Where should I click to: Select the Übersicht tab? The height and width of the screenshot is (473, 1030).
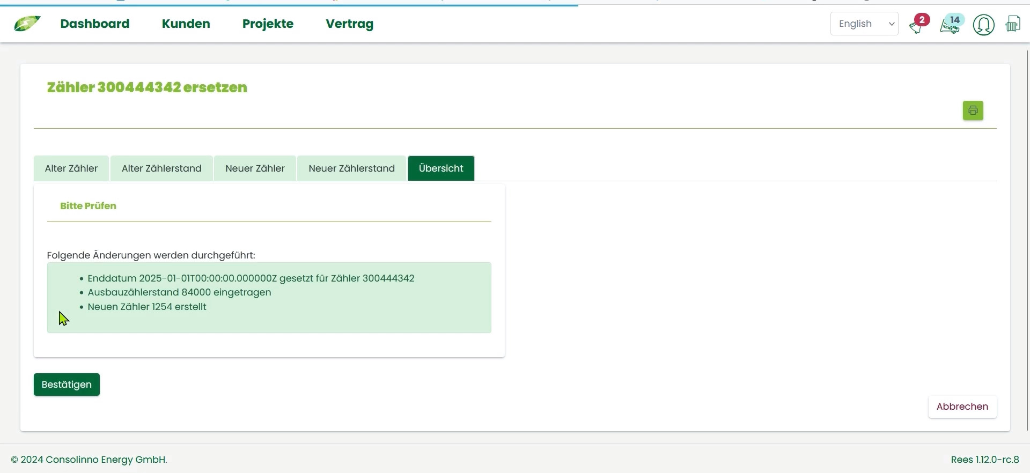coord(441,168)
